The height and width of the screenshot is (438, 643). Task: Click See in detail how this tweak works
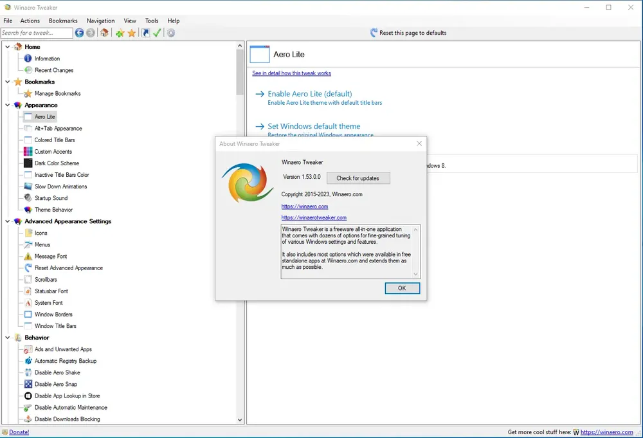coord(291,73)
